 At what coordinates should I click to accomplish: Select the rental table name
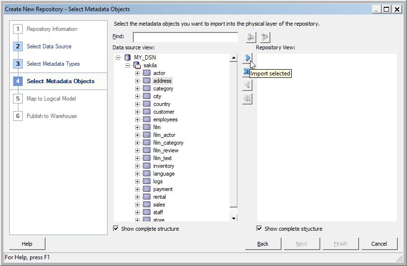coord(159,197)
